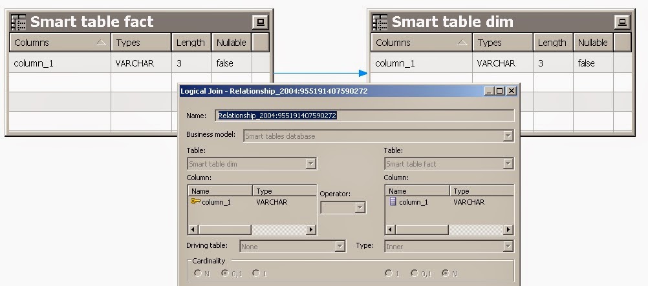Collapse the Smart table dim window
648x286 pixels.
622,22
